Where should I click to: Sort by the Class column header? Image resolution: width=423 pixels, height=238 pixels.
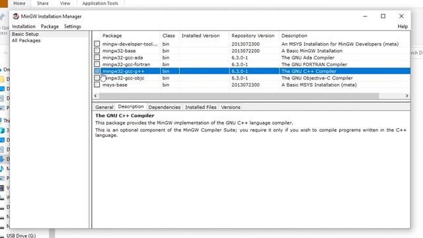pos(169,36)
